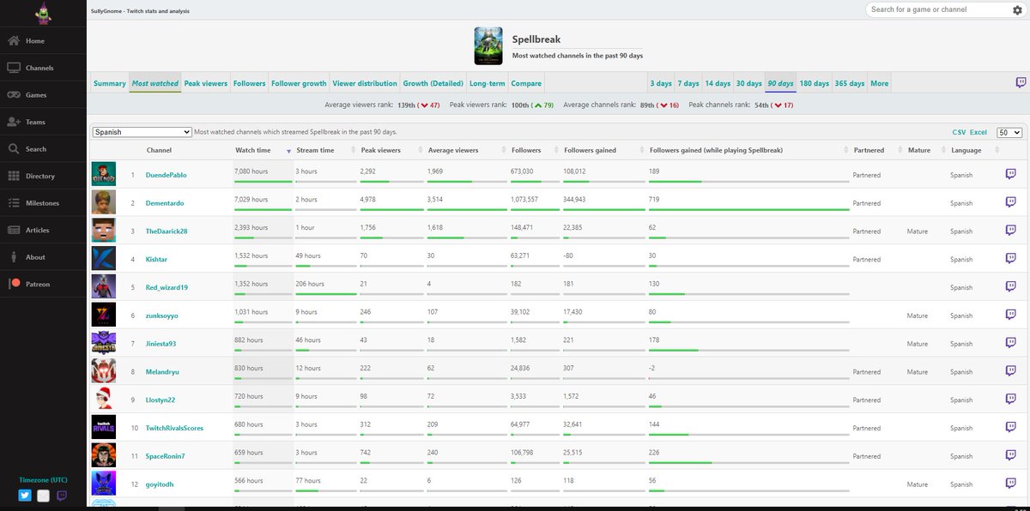
Task: Sort table by Watch time column
Action: [x=253, y=150]
